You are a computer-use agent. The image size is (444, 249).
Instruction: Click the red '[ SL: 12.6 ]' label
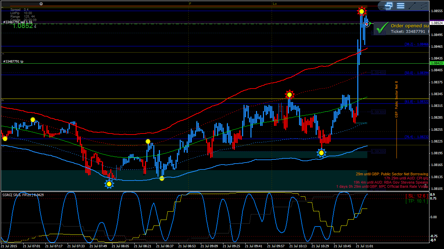417,196
